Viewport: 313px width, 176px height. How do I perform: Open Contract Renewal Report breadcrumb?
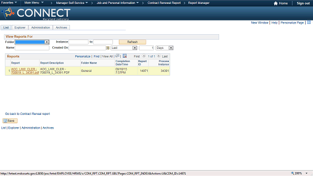tap(164, 3)
